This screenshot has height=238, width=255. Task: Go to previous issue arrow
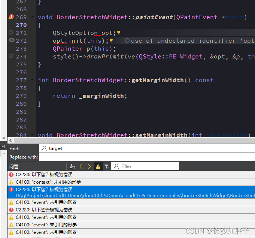pos(81,166)
